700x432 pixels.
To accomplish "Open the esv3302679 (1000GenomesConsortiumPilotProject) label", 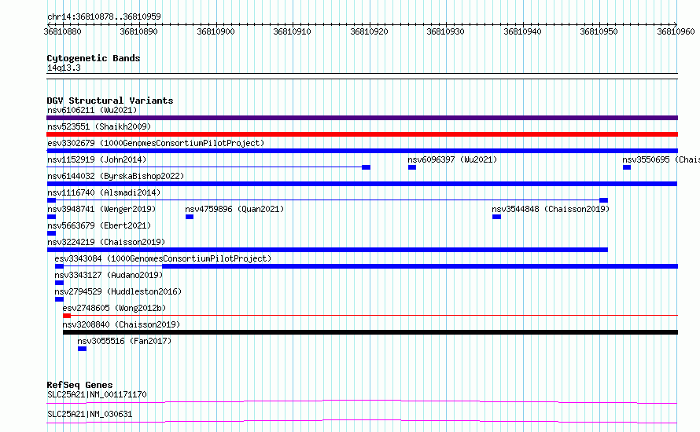I will click(x=156, y=143).
